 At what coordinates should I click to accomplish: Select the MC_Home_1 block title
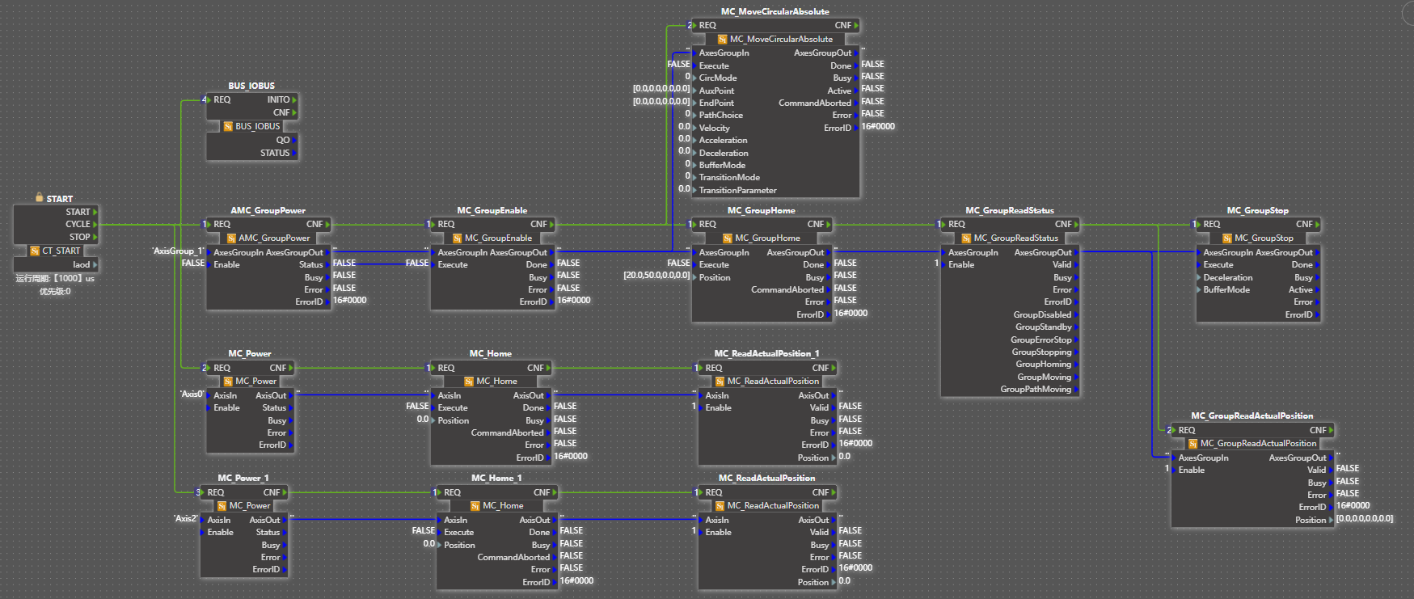coord(497,479)
